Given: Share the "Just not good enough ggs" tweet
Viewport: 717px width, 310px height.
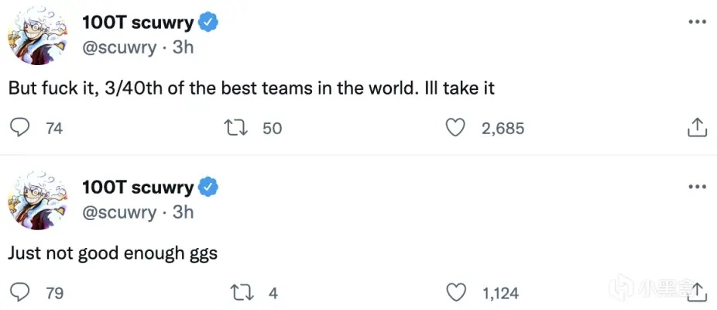Looking at the screenshot, I should [x=697, y=293].
